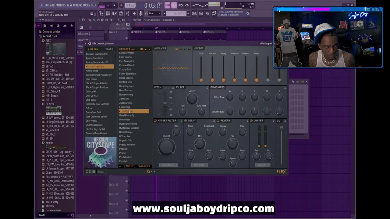
Task: Toggle the Master Filter power switch
Action: [x=155, y=121]
